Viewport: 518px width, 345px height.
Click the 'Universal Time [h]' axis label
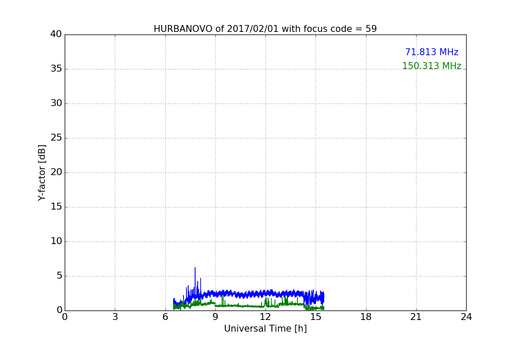pos(265,329)
